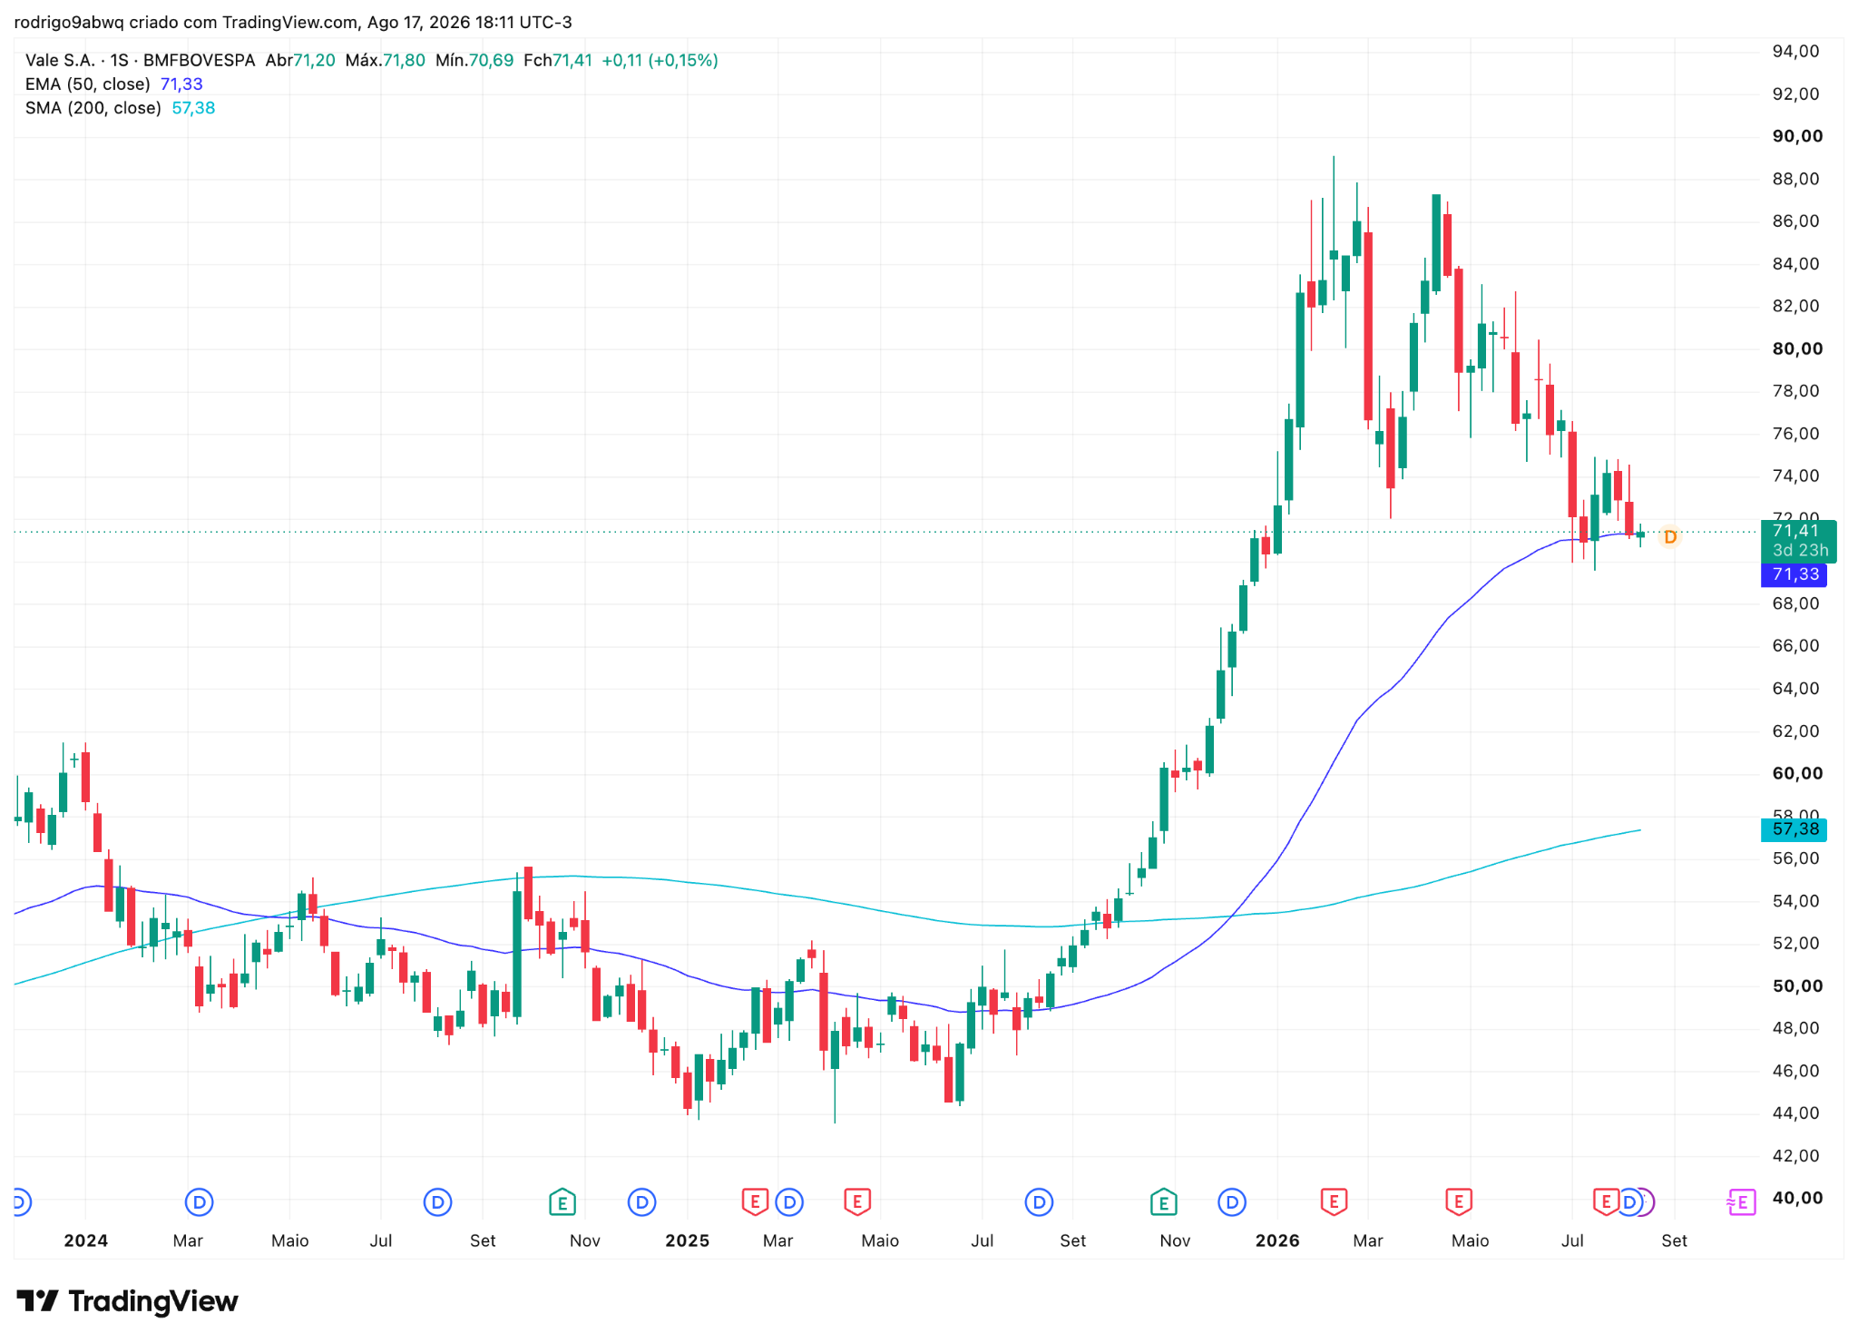Select the SMA (200, close) indicator label
The width and height of the screenshot is (1858, 1343).
(93, 108)
